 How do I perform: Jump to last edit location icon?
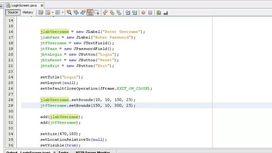[x=41, y=12]
